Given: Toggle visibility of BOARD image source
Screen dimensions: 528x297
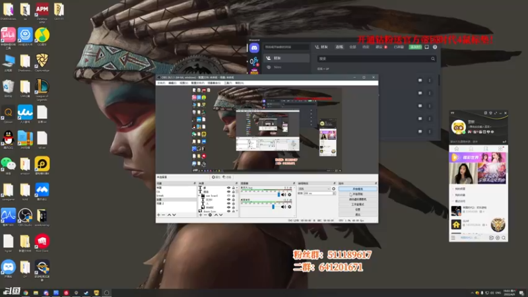Looking at the screenshot, I should 228,207.
